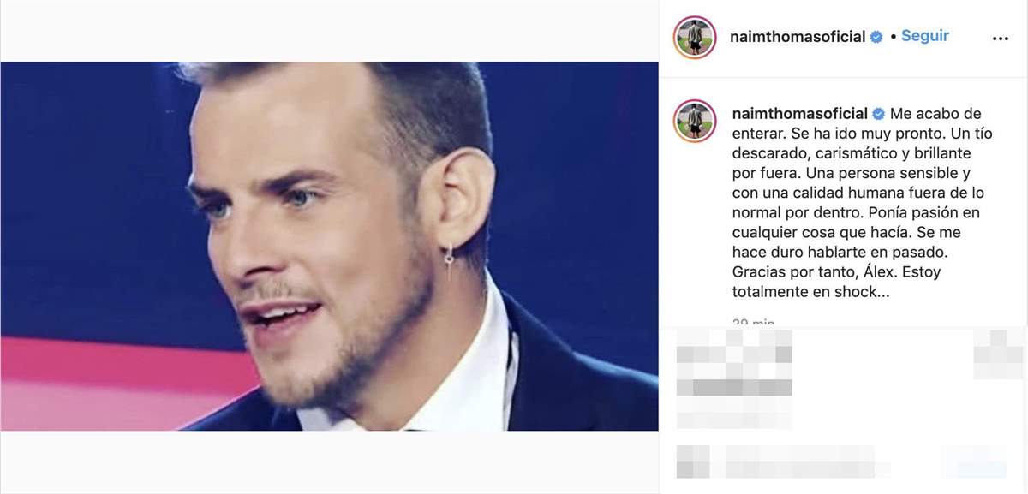Click the white bar above the photo
Viewport: 1028px width, 494px height.
tap(329, 31)
